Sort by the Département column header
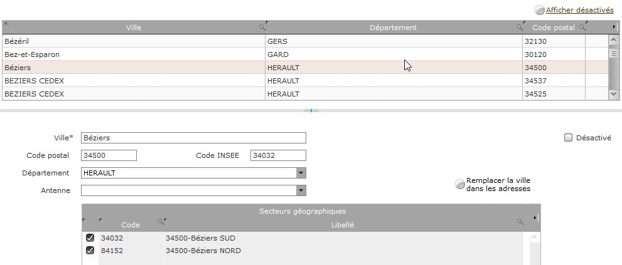 393,28
